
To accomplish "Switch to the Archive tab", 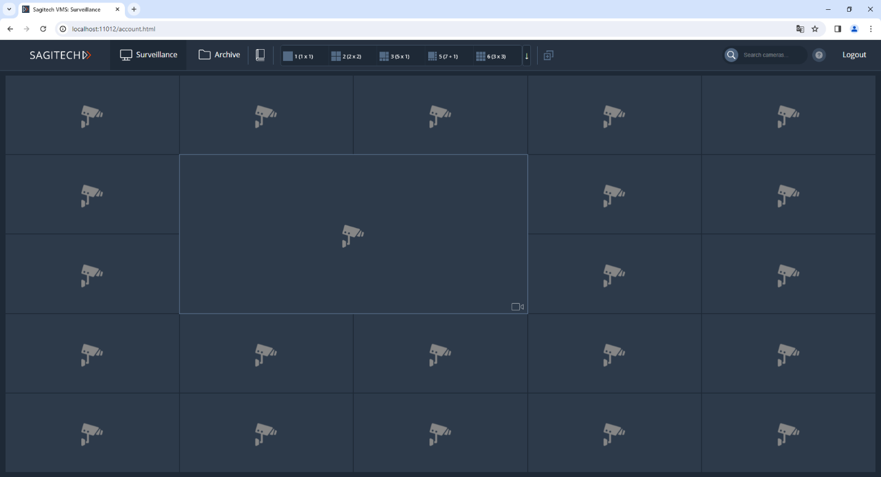I will pyautogui.click(x=219, y=55).
